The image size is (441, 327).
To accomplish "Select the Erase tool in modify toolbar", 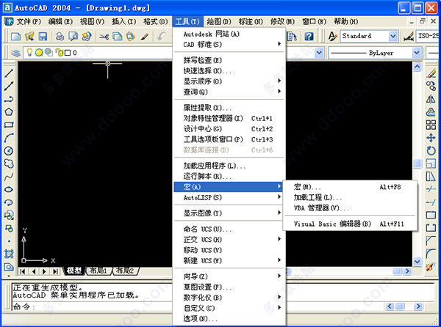I will tap(431, 73).
